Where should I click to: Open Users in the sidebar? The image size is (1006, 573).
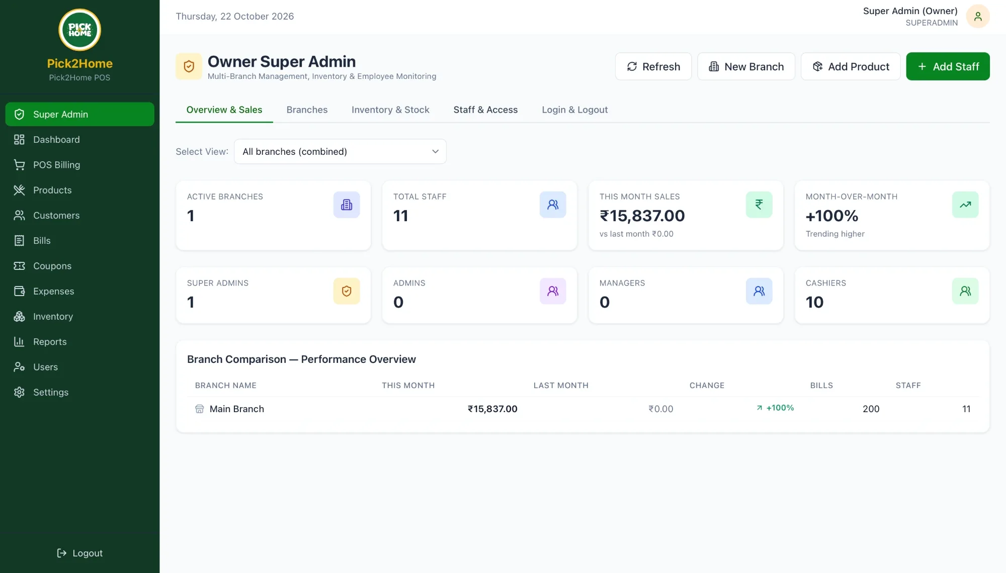(79, 367)
